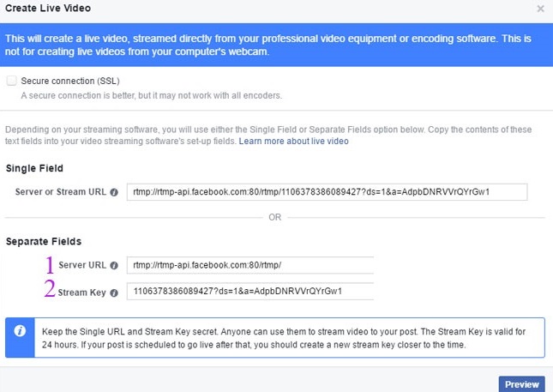Click info icon next to Stream Key label
Image resolution: width=553 pixels, height=392 pixels.
tap(114, 292)
